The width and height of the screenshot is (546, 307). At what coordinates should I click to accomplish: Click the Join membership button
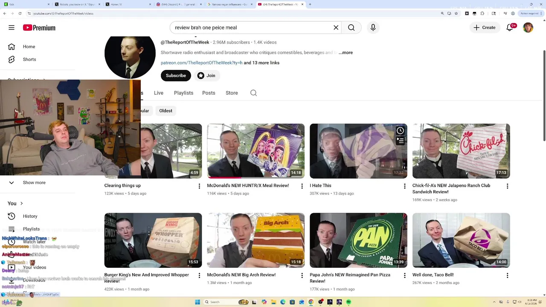tap(206, 75)
